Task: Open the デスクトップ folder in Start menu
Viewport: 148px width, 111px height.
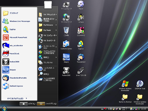Action: coord(19,13)
